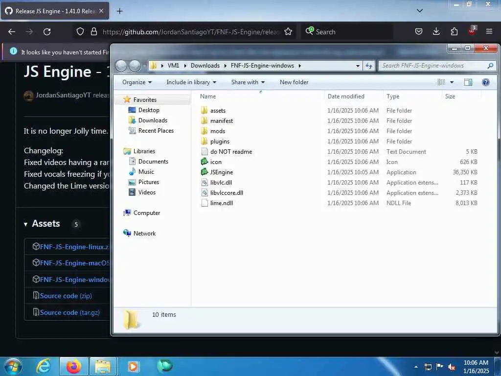Open JordanSantiagoYT profile link
This screenshot has height=376, width=501.
[x=63, y=95]
